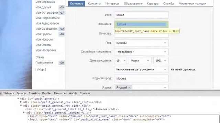
Task: Open the Пол dropdown
Action: [x=141, y=43]
